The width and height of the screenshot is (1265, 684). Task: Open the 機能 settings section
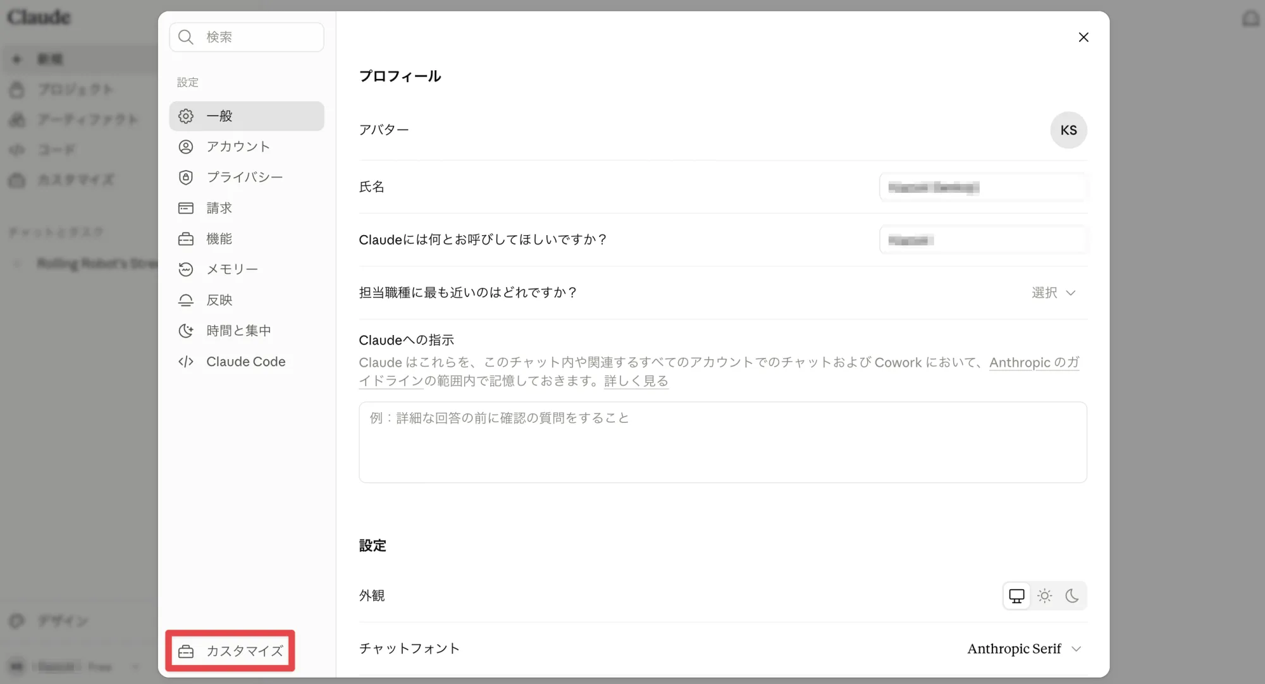click(x=247, y=239)
